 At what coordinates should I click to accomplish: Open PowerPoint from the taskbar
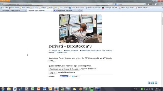38,89
